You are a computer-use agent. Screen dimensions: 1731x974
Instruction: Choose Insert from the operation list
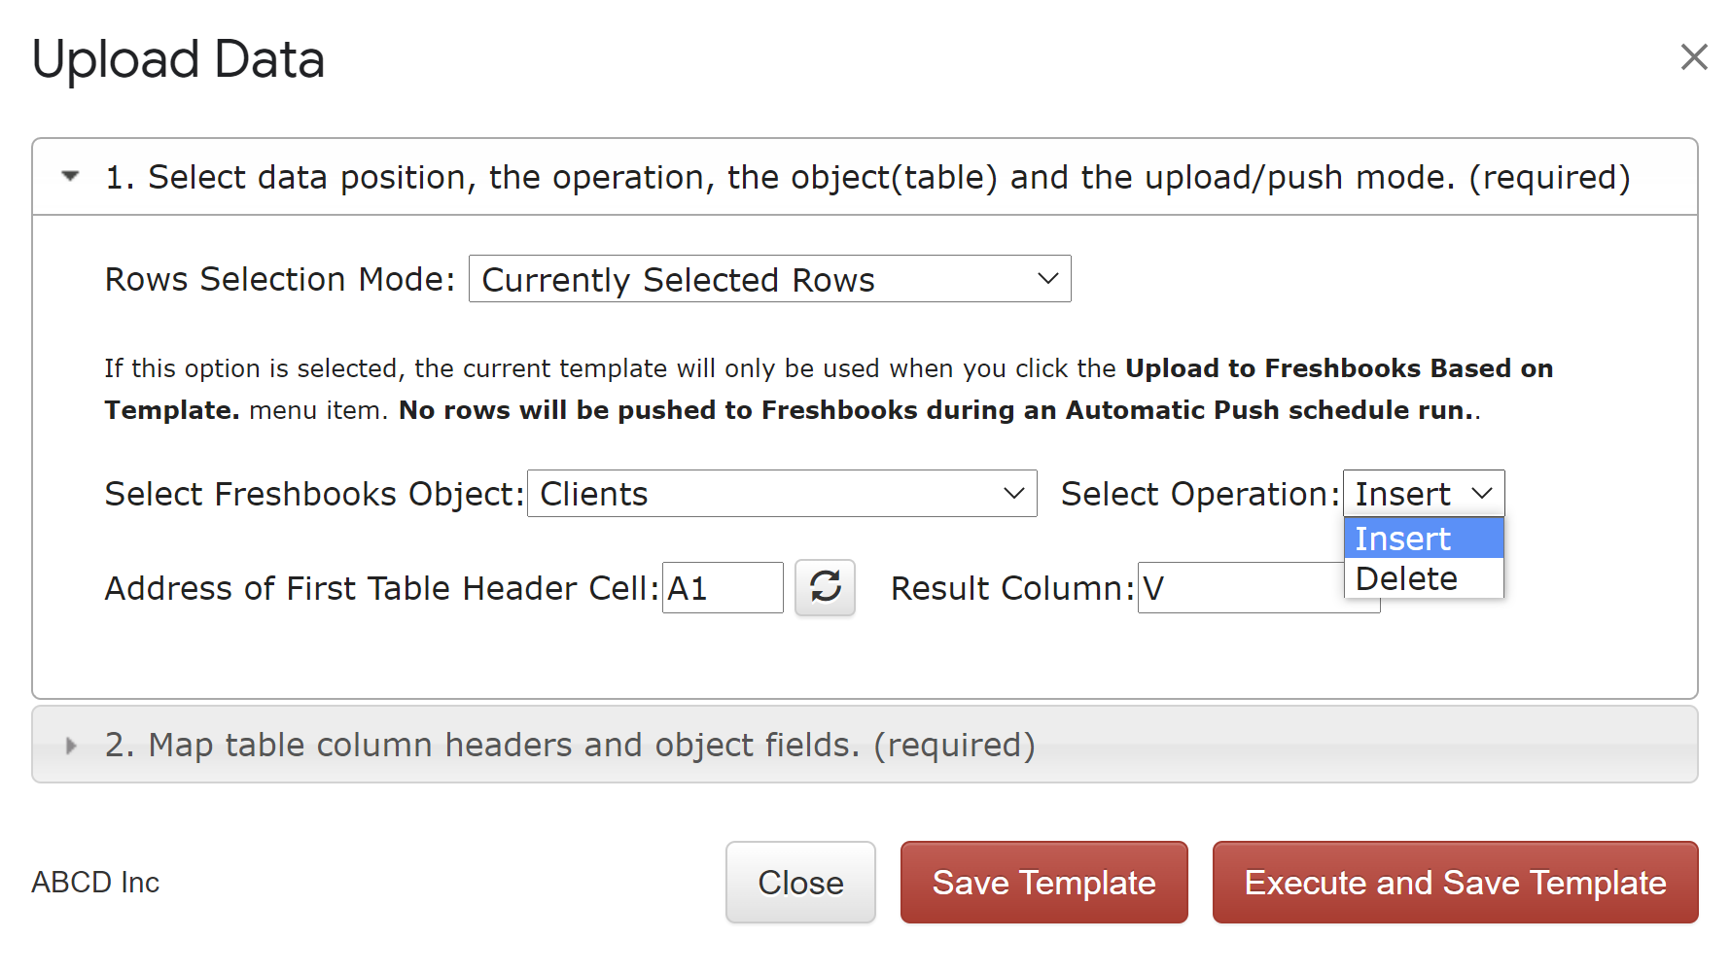(x=1424, y=539)
